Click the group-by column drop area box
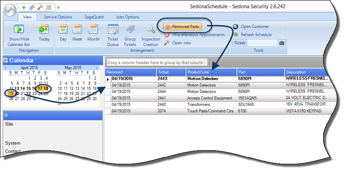The height and width of the screenshot is (171, 344). click(x=156, y=63)
